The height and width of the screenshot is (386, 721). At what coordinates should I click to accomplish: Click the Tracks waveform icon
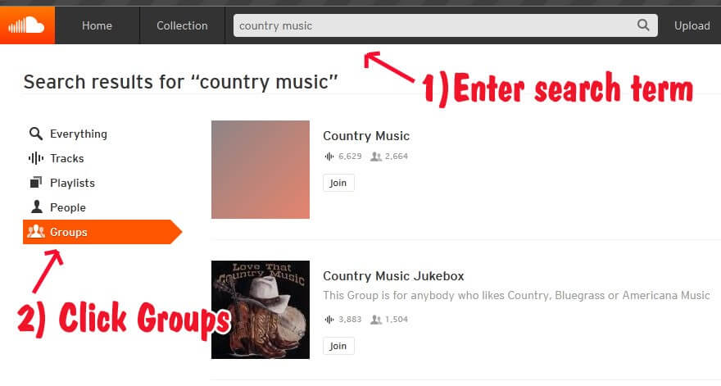tap(36, 158)
